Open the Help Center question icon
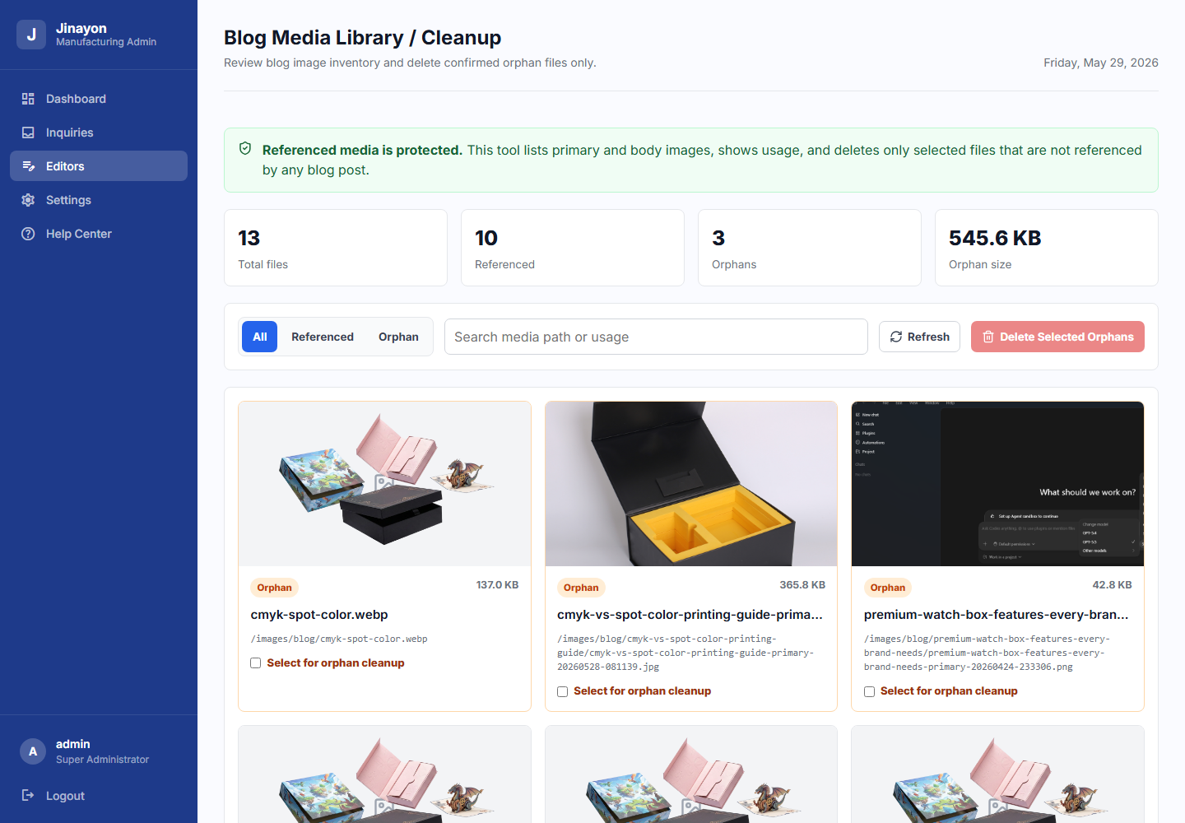The image size is (1185, 823). click(x=28, y=234)
